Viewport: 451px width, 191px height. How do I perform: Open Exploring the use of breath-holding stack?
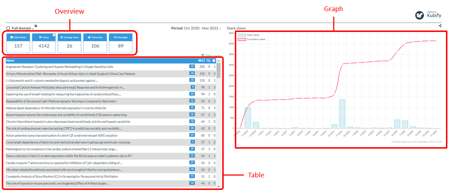[64, 94]
